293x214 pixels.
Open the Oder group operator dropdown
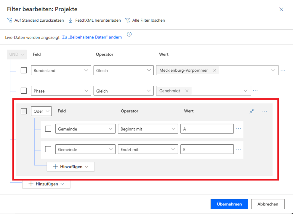point(41,111)
